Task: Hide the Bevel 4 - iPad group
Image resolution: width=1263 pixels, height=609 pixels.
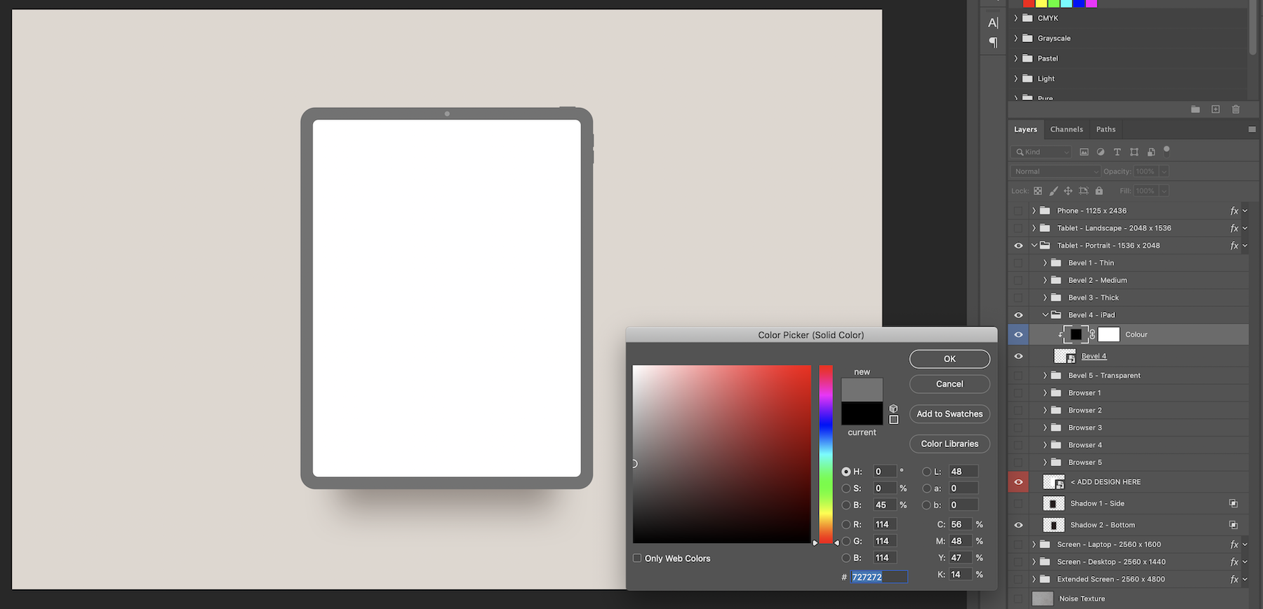Action: 1018,315
